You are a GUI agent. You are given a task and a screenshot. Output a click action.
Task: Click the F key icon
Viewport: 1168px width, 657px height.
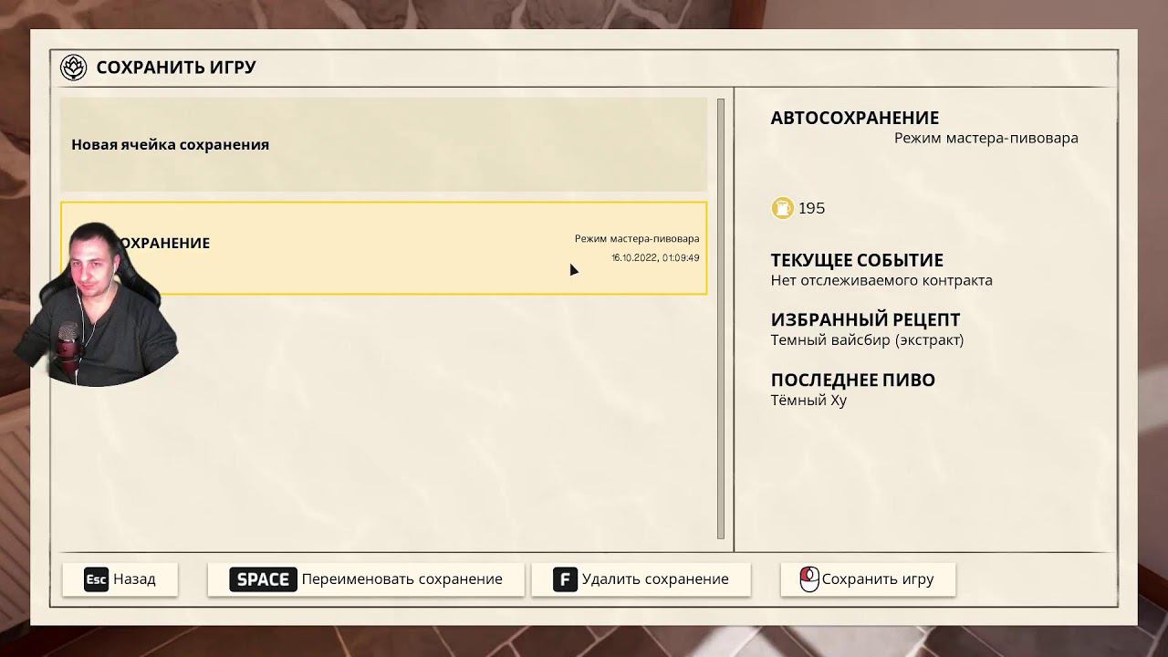coord(565,579)
